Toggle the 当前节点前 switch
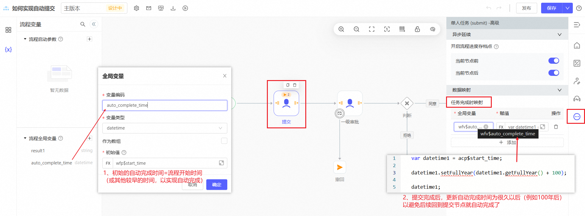The height and width of the screenshot is (216, 585). [553, 61]
